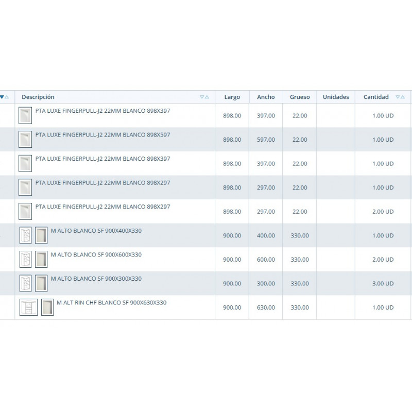Select PTA LUXE FINGERPULL-J2 898X597 description text

tap(102, 135)
